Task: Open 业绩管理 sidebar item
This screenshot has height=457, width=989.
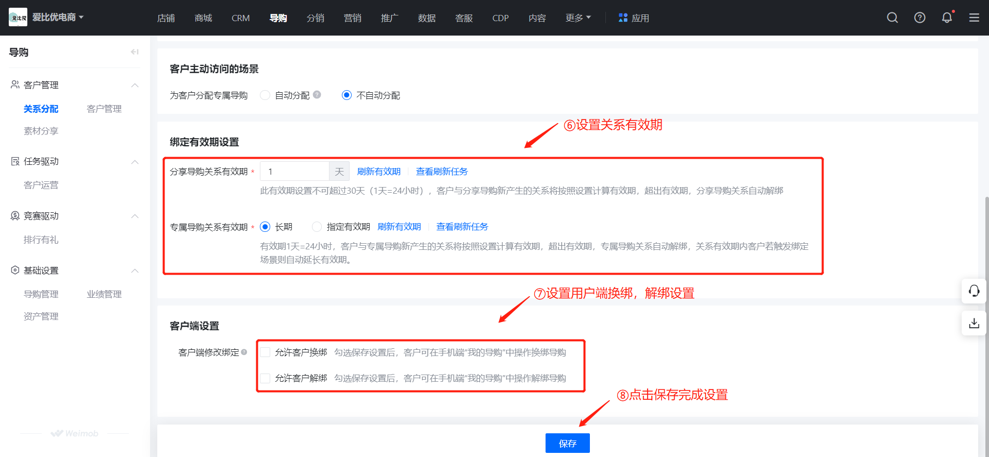Action: point(104,294)
